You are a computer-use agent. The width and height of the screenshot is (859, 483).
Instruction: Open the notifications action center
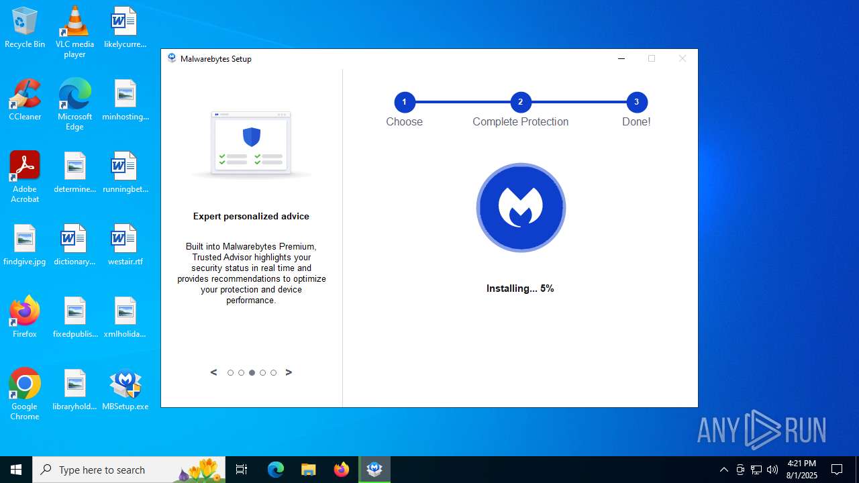click(x=837, y=470)
